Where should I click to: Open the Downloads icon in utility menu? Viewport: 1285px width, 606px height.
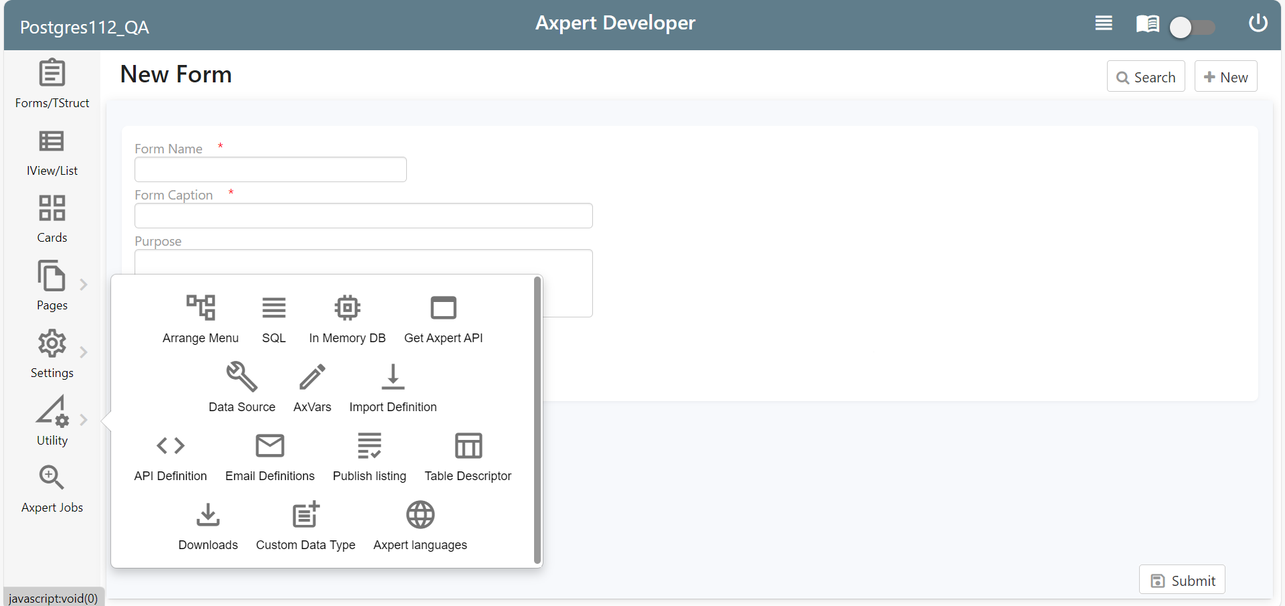click(x=207, y=515)
